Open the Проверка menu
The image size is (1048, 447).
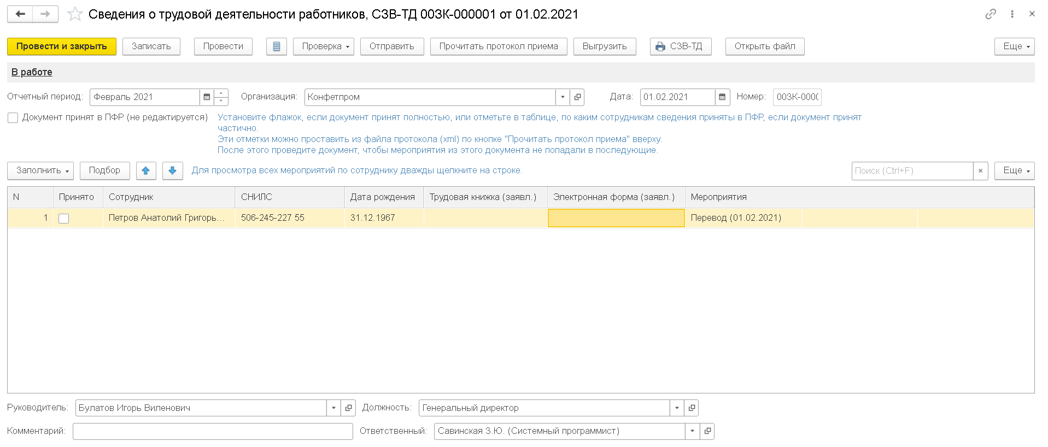coord(324,46)
